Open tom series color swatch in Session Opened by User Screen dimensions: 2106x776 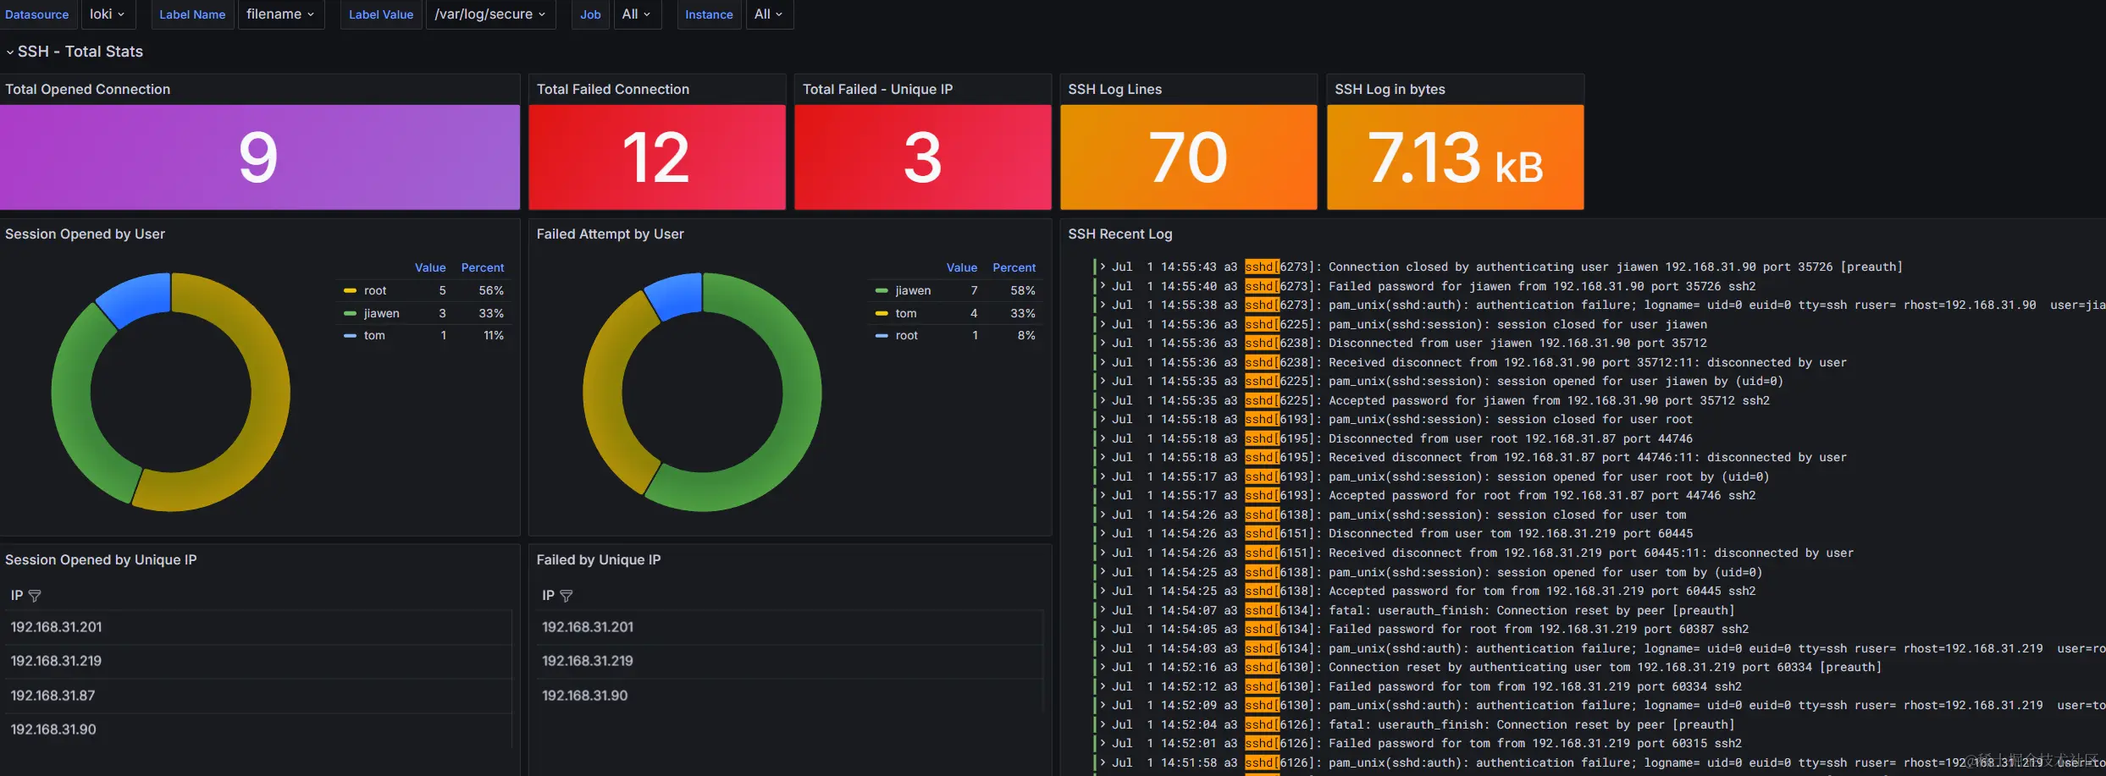click(350, 335)
